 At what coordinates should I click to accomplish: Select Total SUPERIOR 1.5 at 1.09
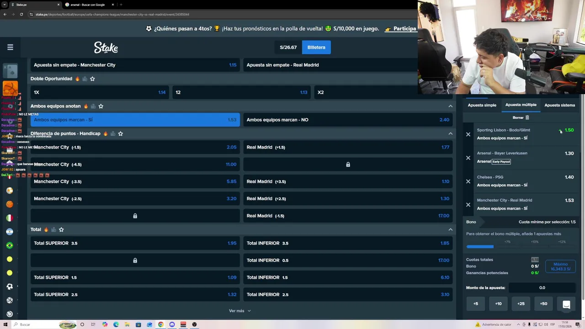(135, 277)
